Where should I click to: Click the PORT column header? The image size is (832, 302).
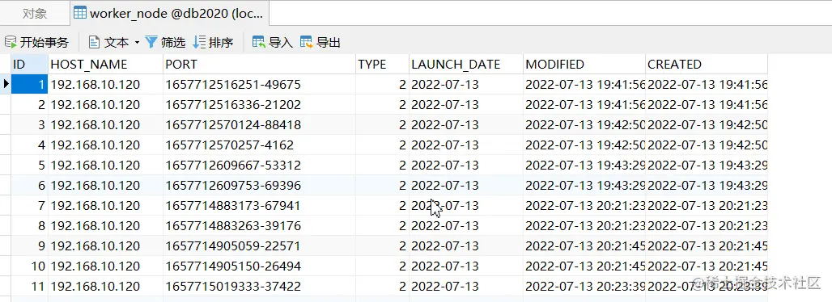(260, 64)
